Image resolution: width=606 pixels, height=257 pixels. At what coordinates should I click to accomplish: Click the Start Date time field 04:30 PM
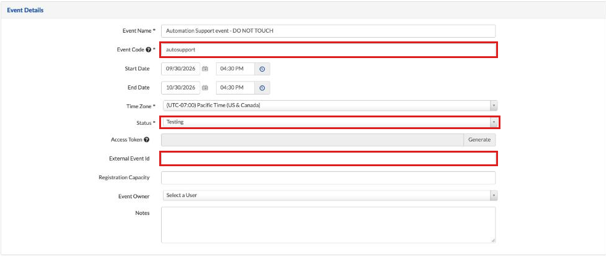[235, 69]
